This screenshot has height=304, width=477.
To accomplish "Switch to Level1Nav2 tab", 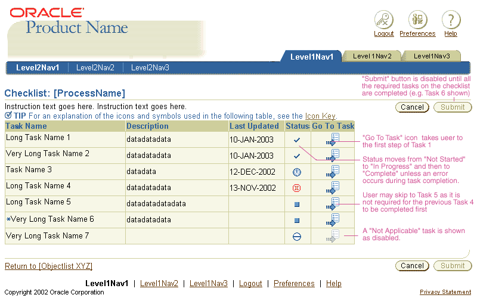I will click(372, 56).
